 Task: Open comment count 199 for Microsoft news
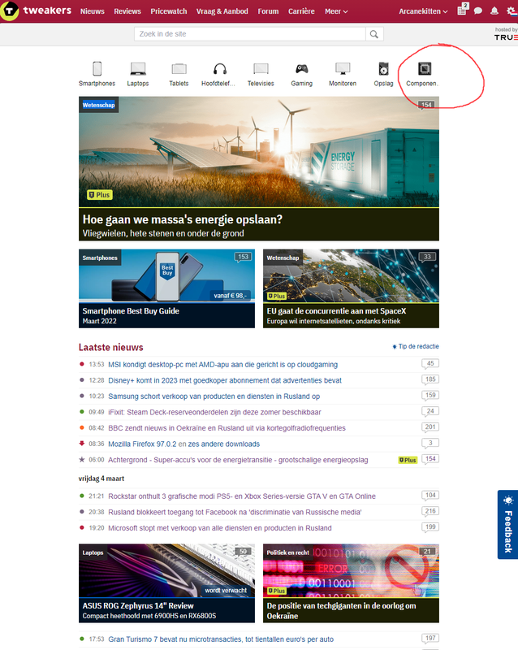pyautogui.click(x=430, y=526)
